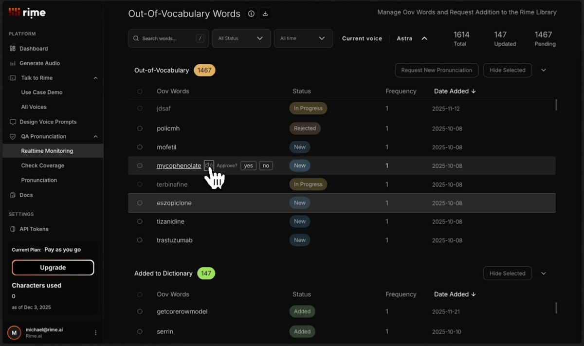Image resolution: width=584 pixels, height=346 pixels.
Task: Select the trastuzumab row
Action: [140, 240]
